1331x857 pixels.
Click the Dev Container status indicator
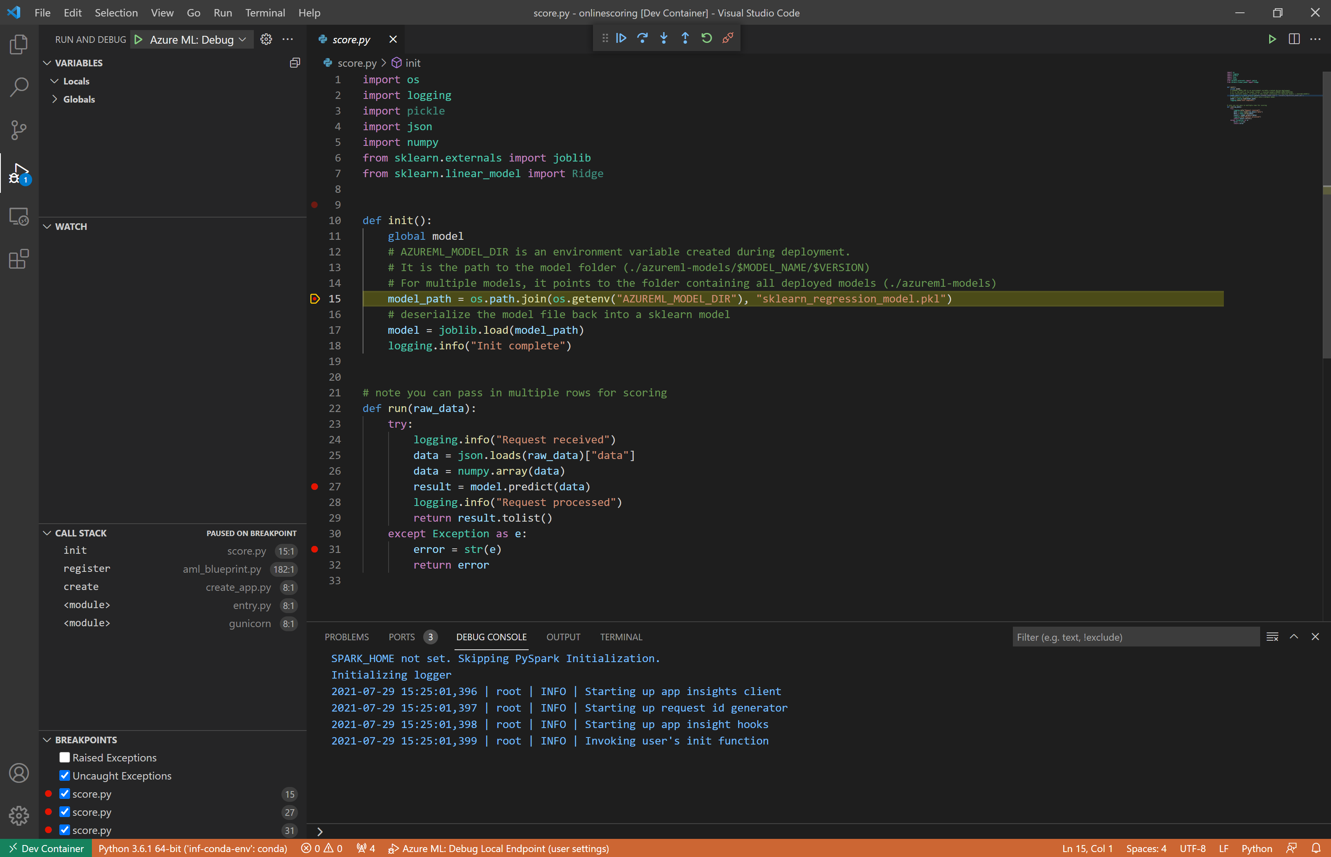[x=46, y=848]
